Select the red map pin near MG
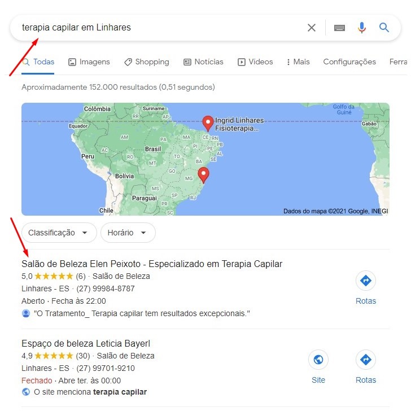 click(x=203, y=175)
